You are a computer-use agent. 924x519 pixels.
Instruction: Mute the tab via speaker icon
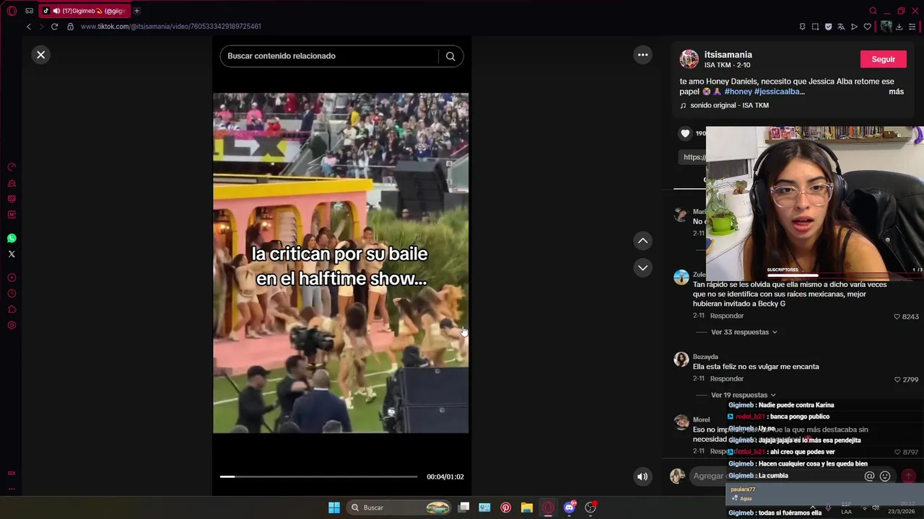pyautogui.click(x=56, y=11)
